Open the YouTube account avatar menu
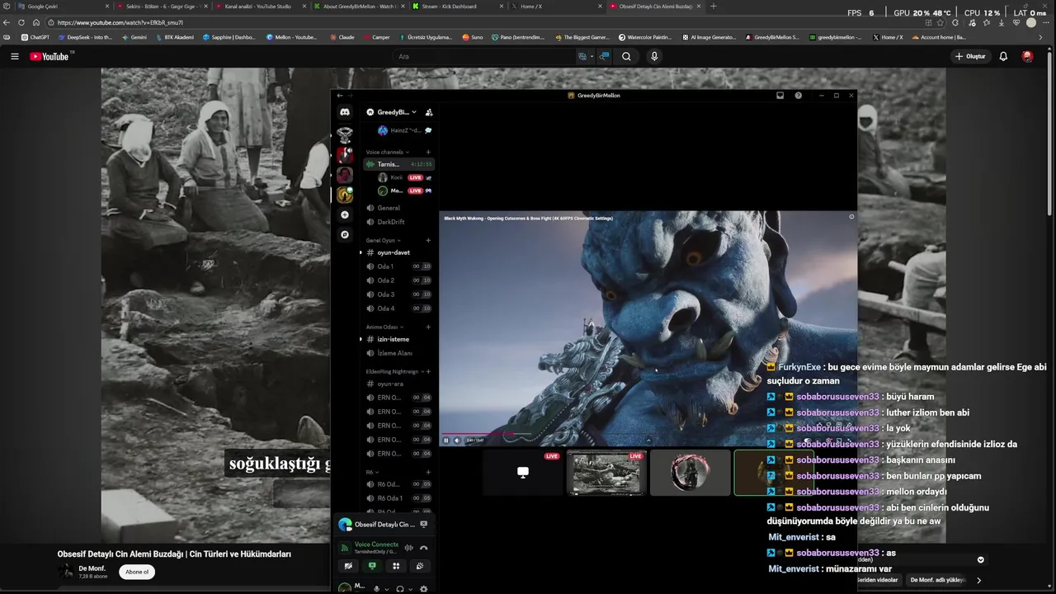Image resolution: width=1056 pixels, height=594 pixels. coord(1027,56)
